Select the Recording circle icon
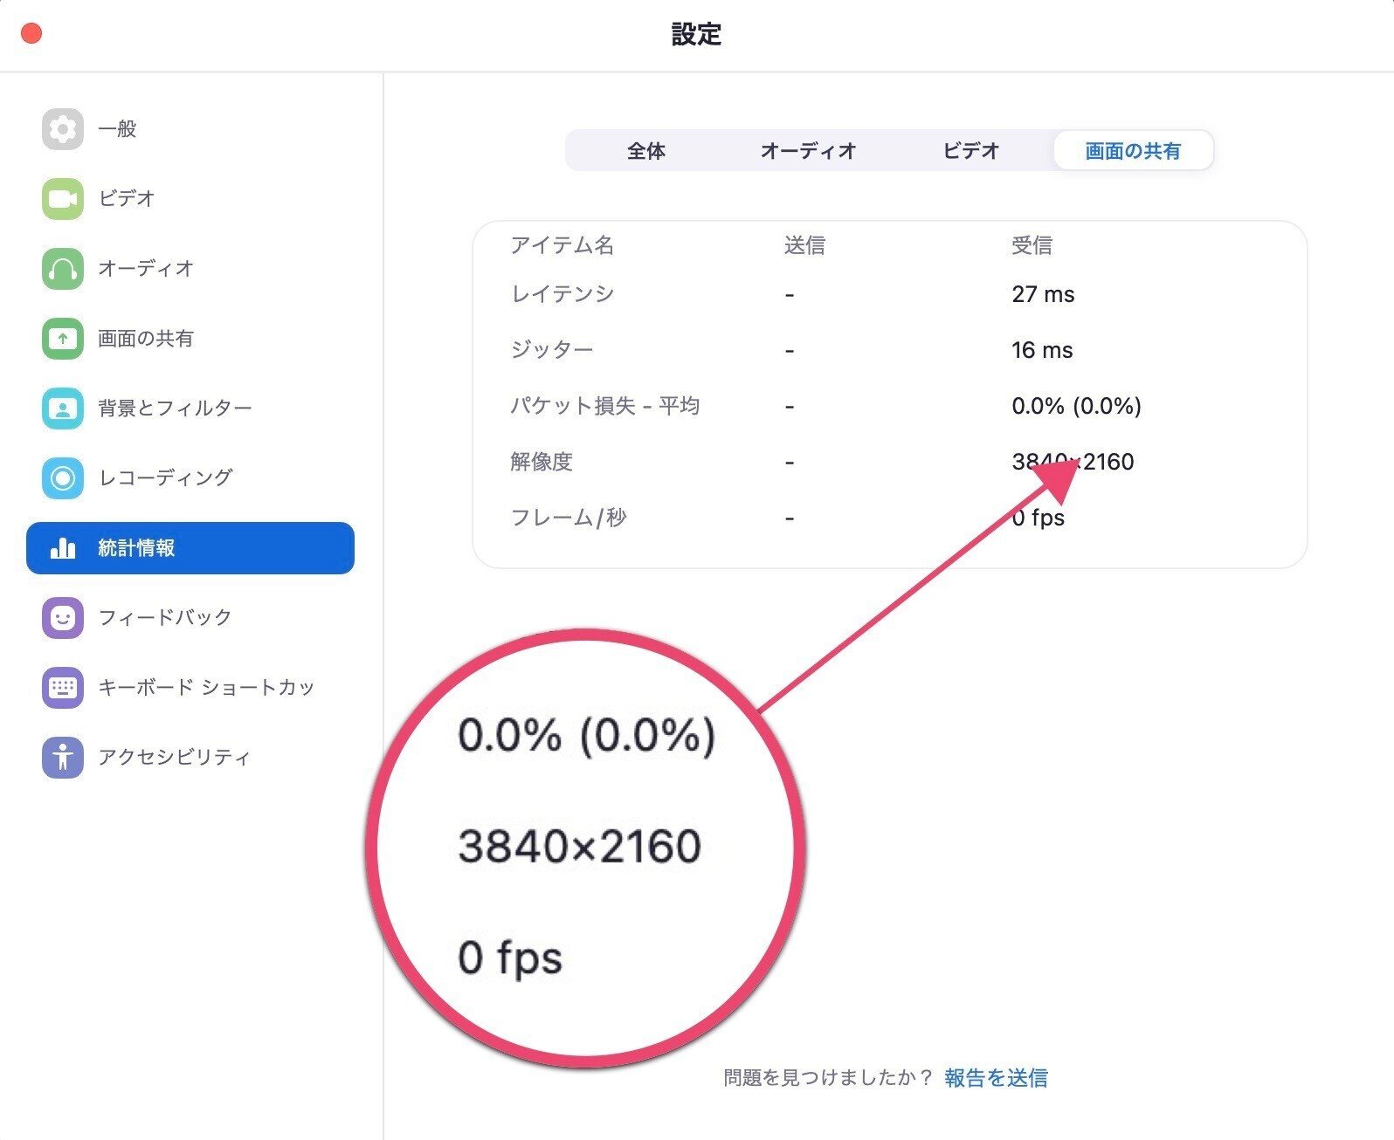1394x1140 pixels. tap(62, 478)
